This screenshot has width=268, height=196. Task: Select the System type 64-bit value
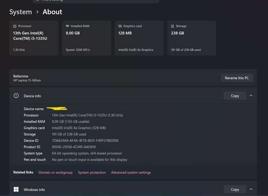click(x=87, y=153)
